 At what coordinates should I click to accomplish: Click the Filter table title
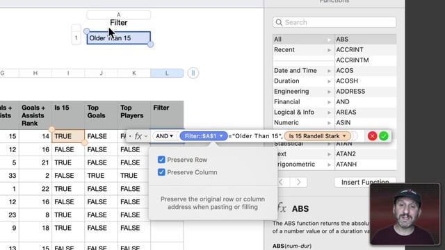click(x=119, y=23)
